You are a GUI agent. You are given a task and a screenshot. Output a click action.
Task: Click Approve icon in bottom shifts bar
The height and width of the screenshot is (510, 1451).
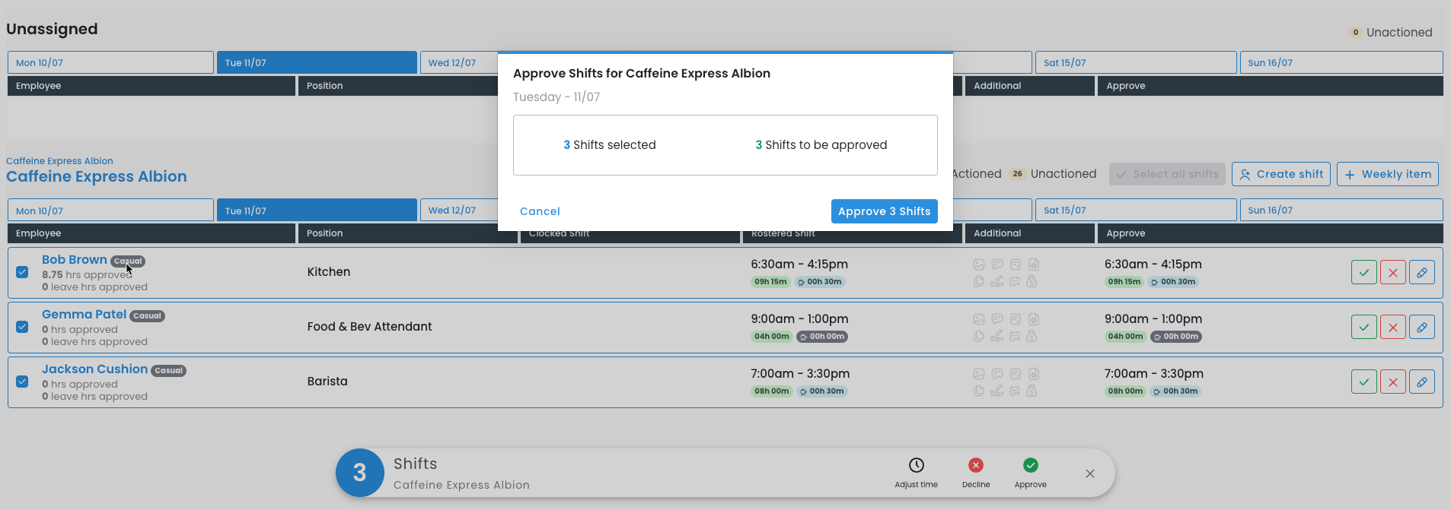[x=1030, y=465]
